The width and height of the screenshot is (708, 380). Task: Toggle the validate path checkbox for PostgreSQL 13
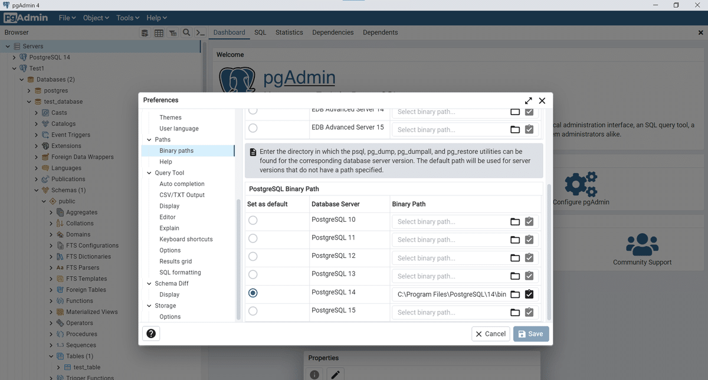(x=529, y=276)
